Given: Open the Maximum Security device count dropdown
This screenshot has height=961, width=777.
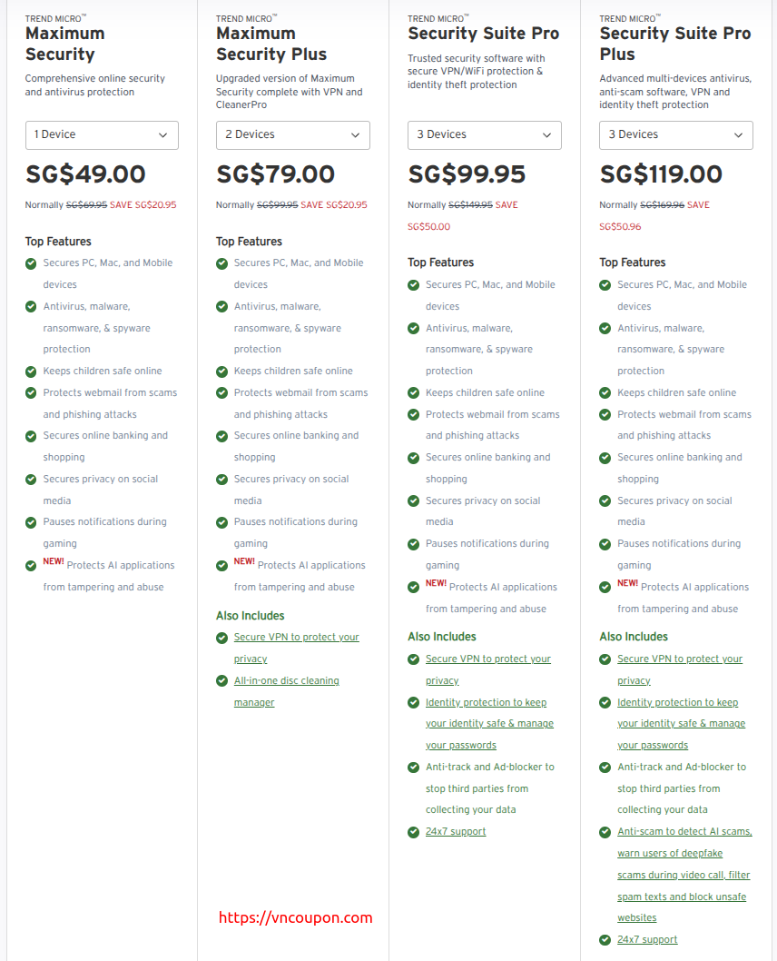Looking at the screenshot, I should point(102,135).
